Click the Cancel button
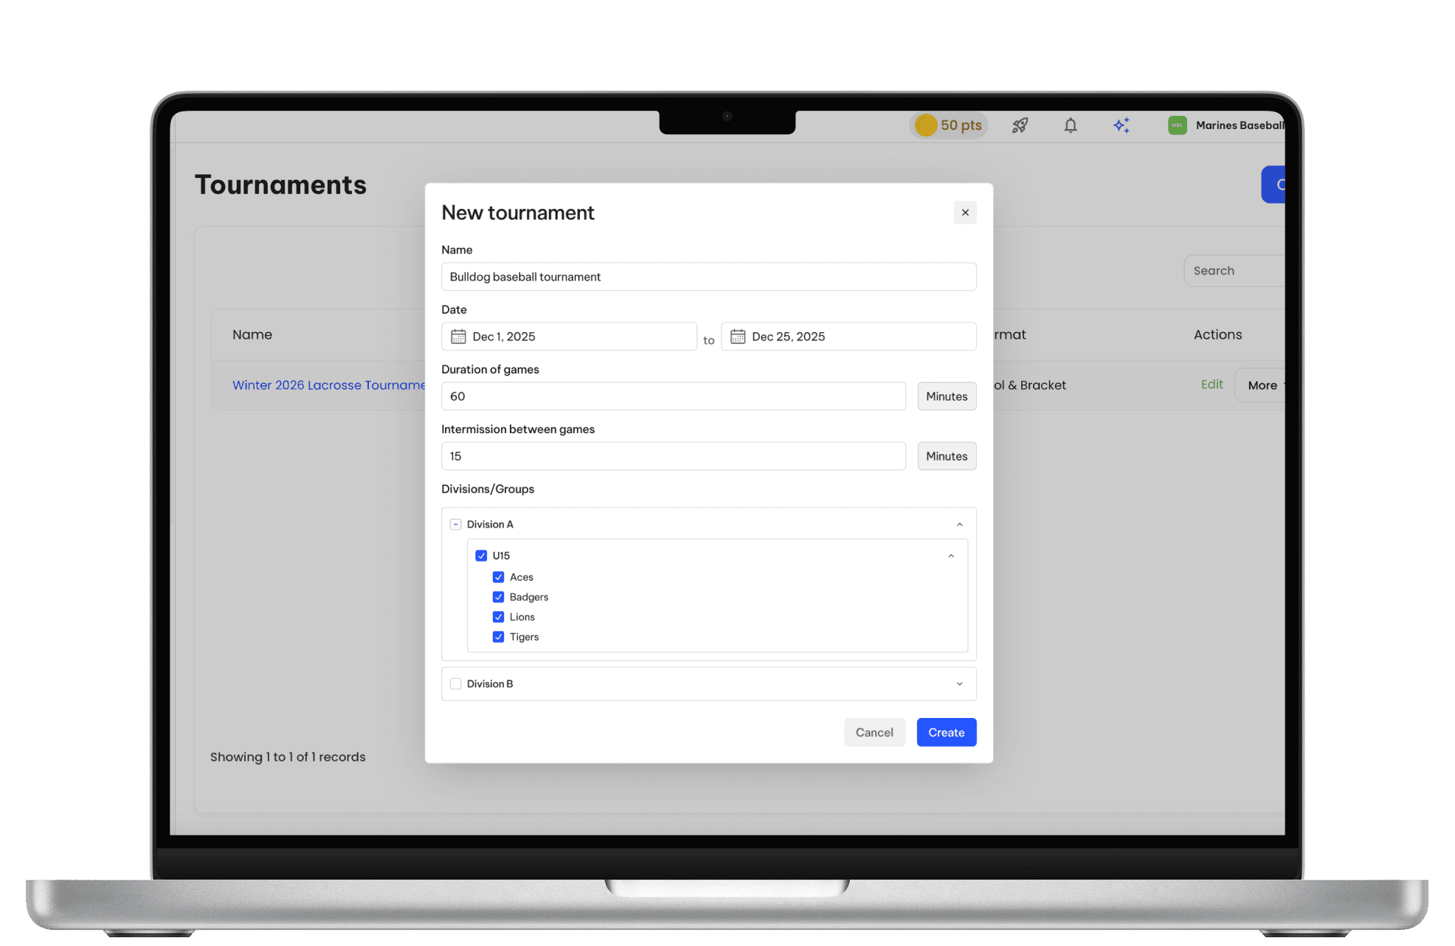Viewport: 1455px width, 946px height. (874, 732)
